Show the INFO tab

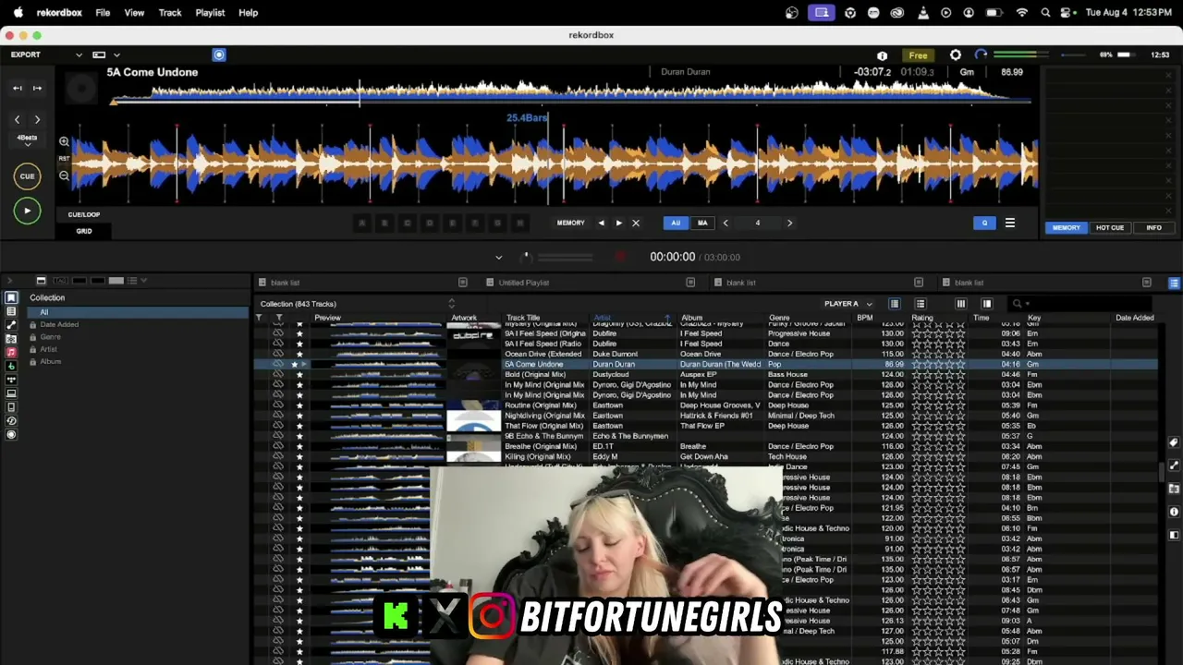[x=1153, y=227]
